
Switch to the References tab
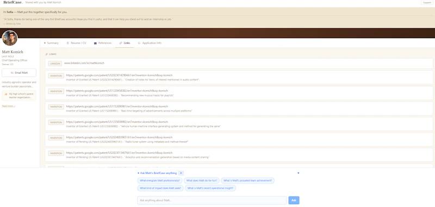(103, 43)
